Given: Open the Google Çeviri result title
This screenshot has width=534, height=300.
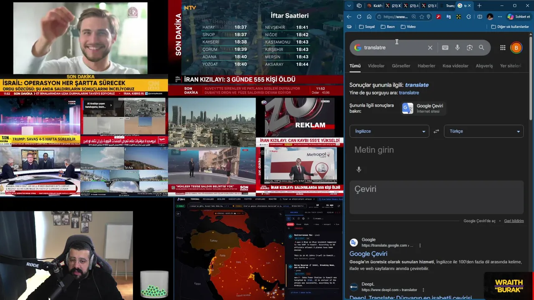Looking at the screenshot, I should 368,254.
